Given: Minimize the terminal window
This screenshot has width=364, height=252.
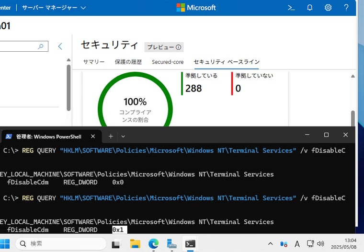Looking at the screenshot, I should coord(307,135).
